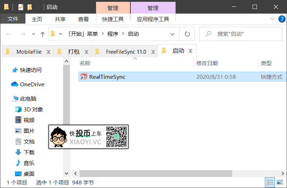This screenshot has height=188, width=287.
Task: Sort by the 类型 column header
Action: [266, 63]
